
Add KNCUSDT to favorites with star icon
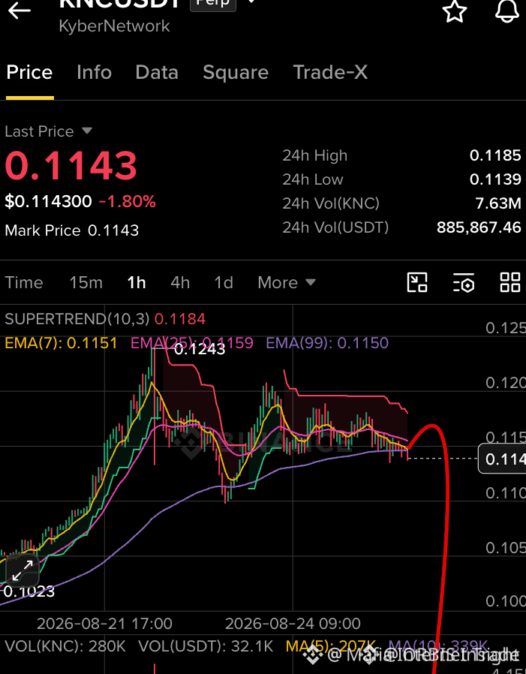(x=455, y=11)
